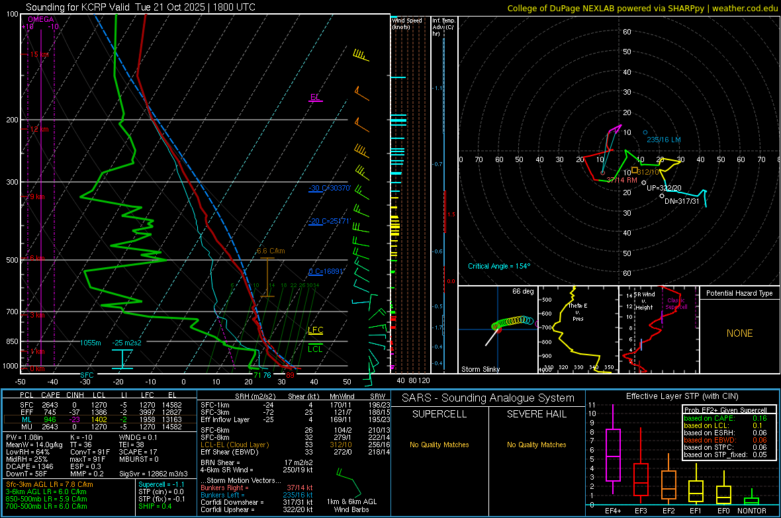Screen dimensions: 781x518
Task: Click the SigSvr = 12862 m3/s3 value
Action: click(154, 474)
